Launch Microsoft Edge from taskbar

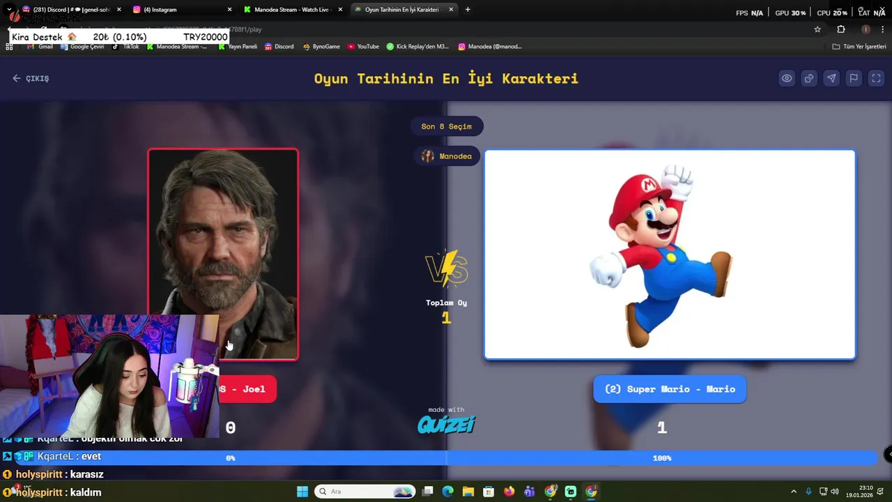[448, 492]
